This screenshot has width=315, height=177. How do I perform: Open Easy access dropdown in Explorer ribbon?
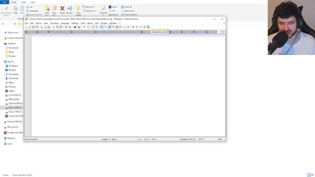(90, 11)
